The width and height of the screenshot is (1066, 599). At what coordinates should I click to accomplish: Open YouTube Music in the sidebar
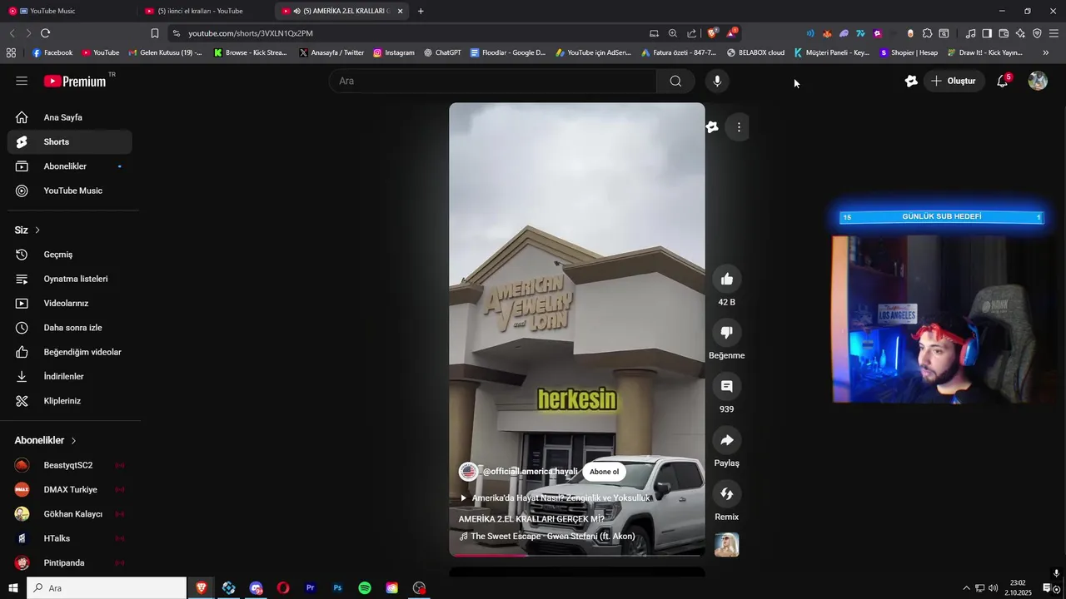click(x=70, y=191)
